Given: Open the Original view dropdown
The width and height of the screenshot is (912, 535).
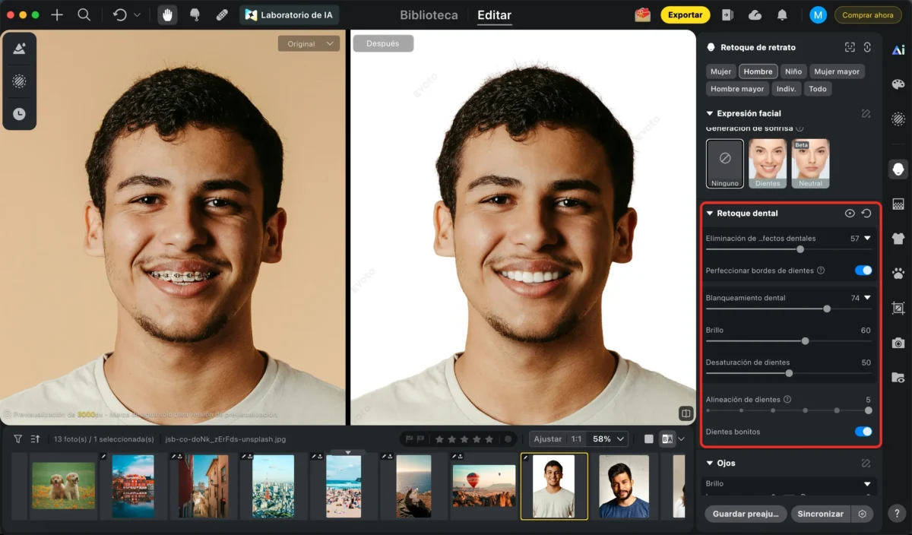Looking at the screenshot, I should tap(308, 44).
